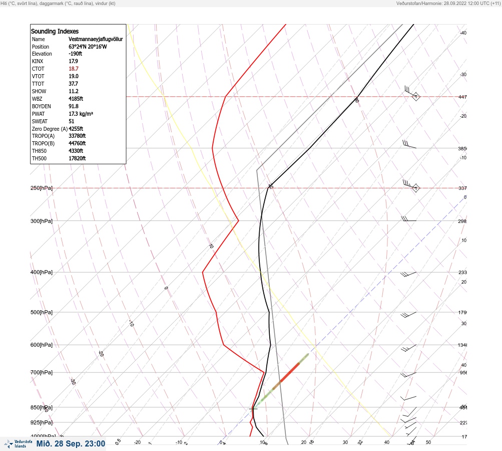
Task: Click the TROPO(B) value 44760ft
Action: [77, 143]
